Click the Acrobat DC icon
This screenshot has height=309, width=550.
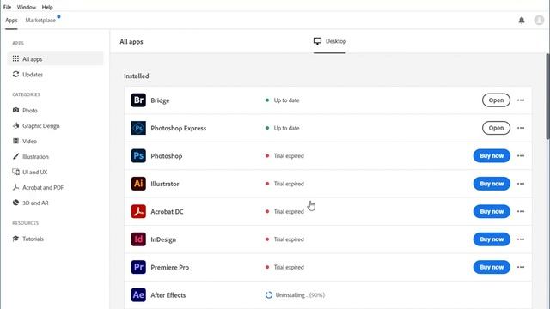tap(138, 212)
